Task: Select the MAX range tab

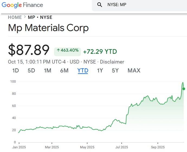Action: point(134,70)
